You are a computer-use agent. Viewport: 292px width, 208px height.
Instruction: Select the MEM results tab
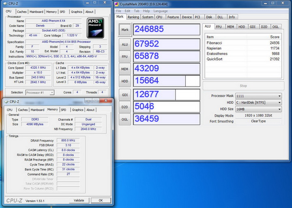pos(230,27)
